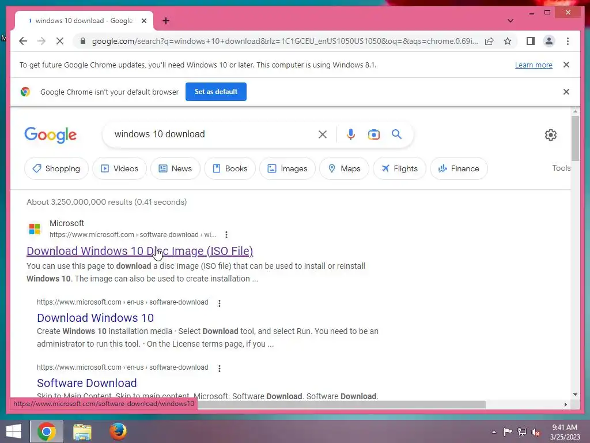Image resolution: width=590 pixels, height=443 pixels.
Task: Bookmark this page with the star
Action: pyautogui.click(x=508, y=41)
